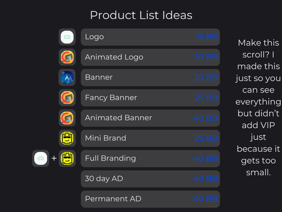Image resolution: width=282 pixels, height=212 pixels.
Task: Pick the Mini Brand product
Action: pos(150,138)
